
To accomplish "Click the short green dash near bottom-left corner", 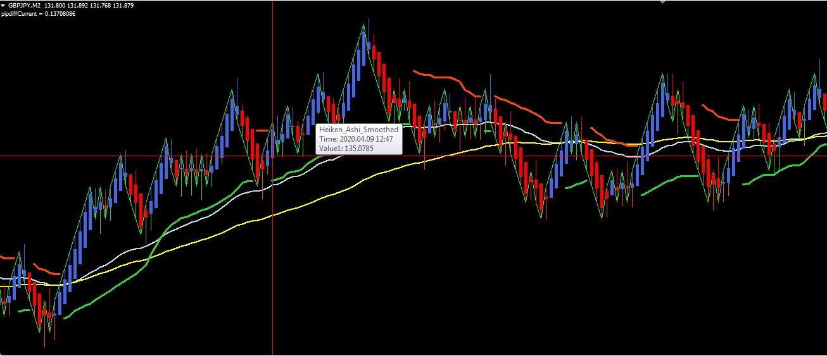I will tap(24, 310).
